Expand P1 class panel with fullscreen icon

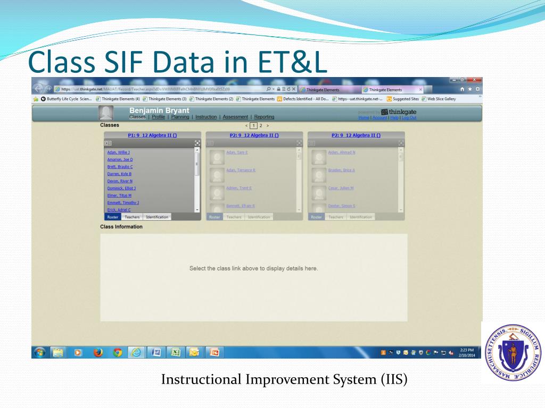coord(197,143)
